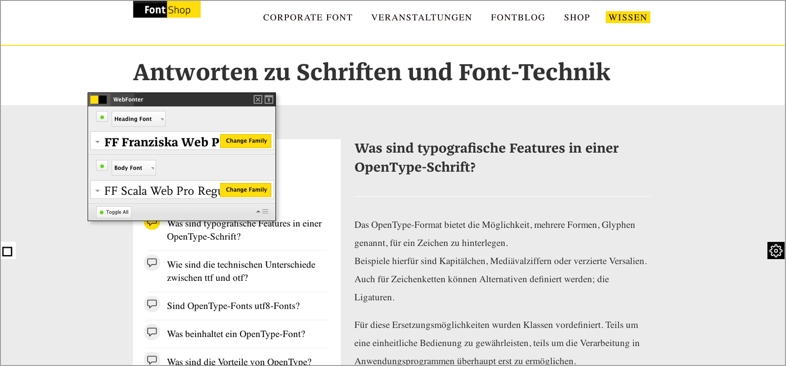
Task: Click the yellow-black WebFonter logo icon
Action: coord(99,99)
